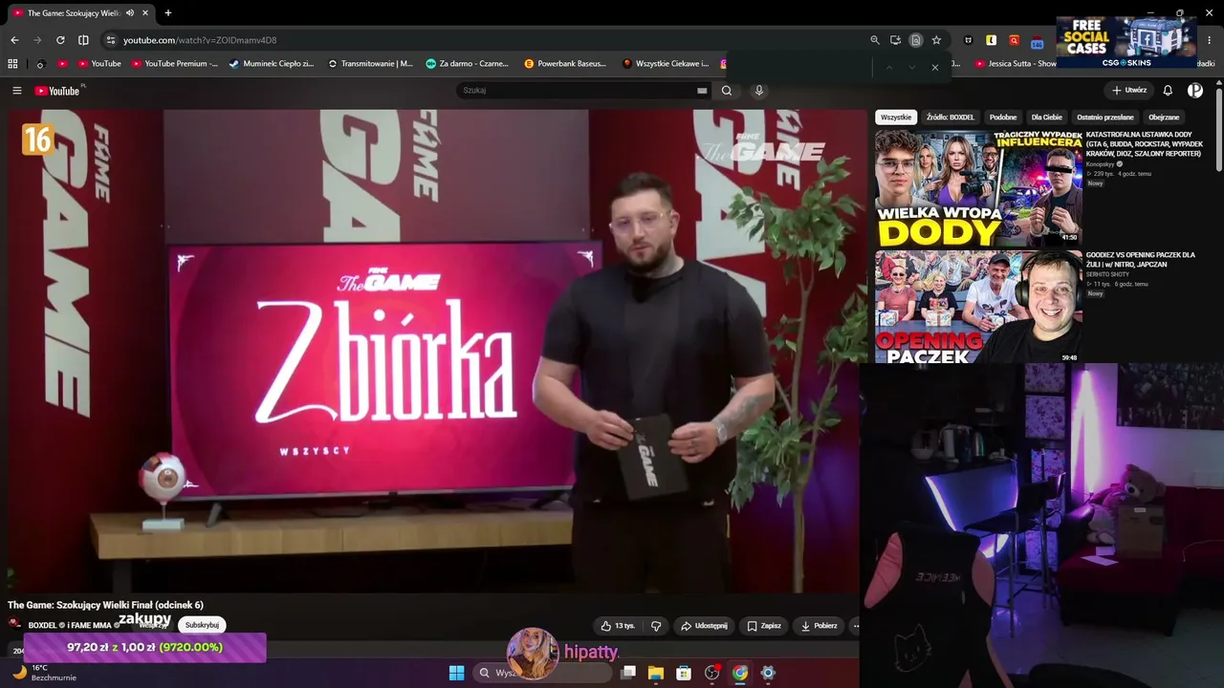The height and width of the screenshot is (688, 1224).
Task: Bookmark this page with the star icon
Action: [936, 40]
